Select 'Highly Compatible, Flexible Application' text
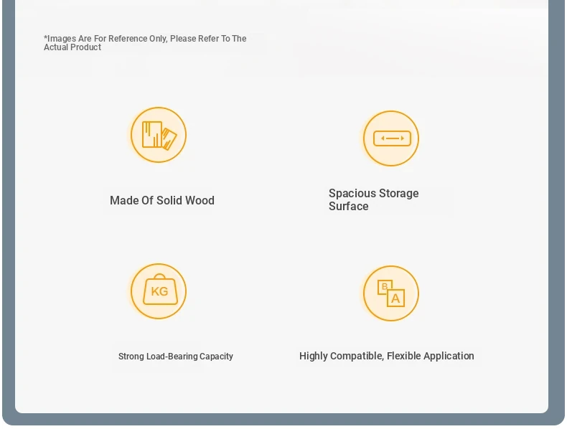This screenshot has height=429, width=567. click(387, 356)
